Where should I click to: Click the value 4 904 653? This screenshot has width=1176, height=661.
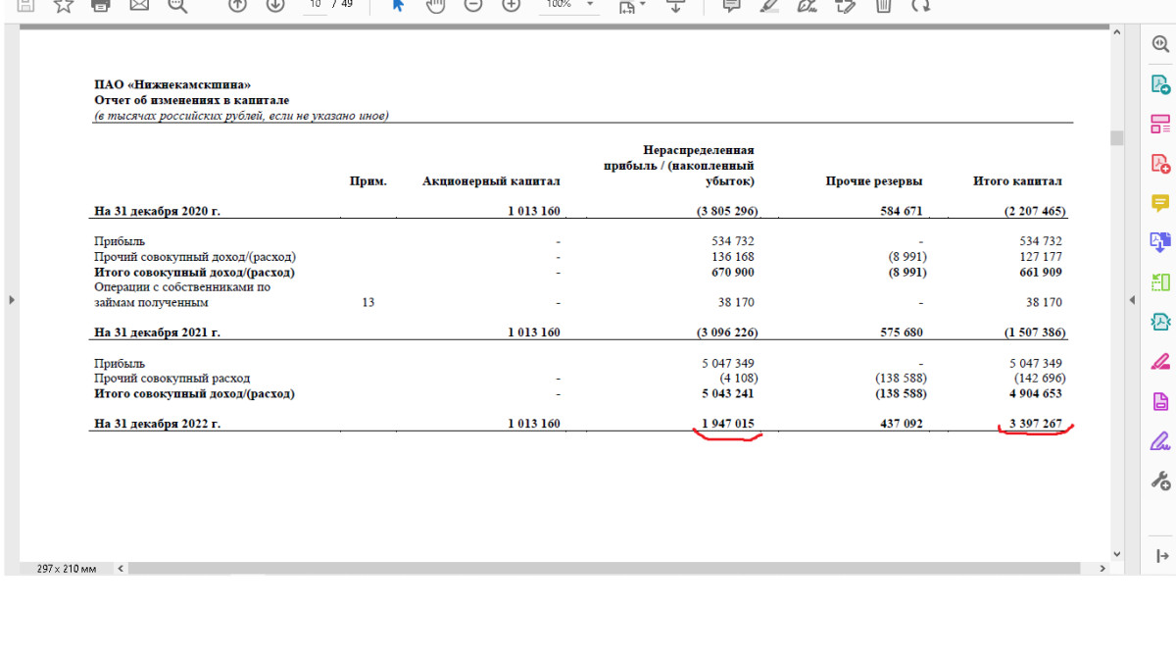(1036, 394)
